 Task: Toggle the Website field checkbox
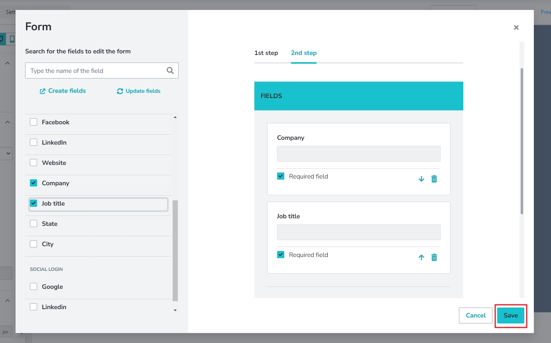(x=33, y=162)
